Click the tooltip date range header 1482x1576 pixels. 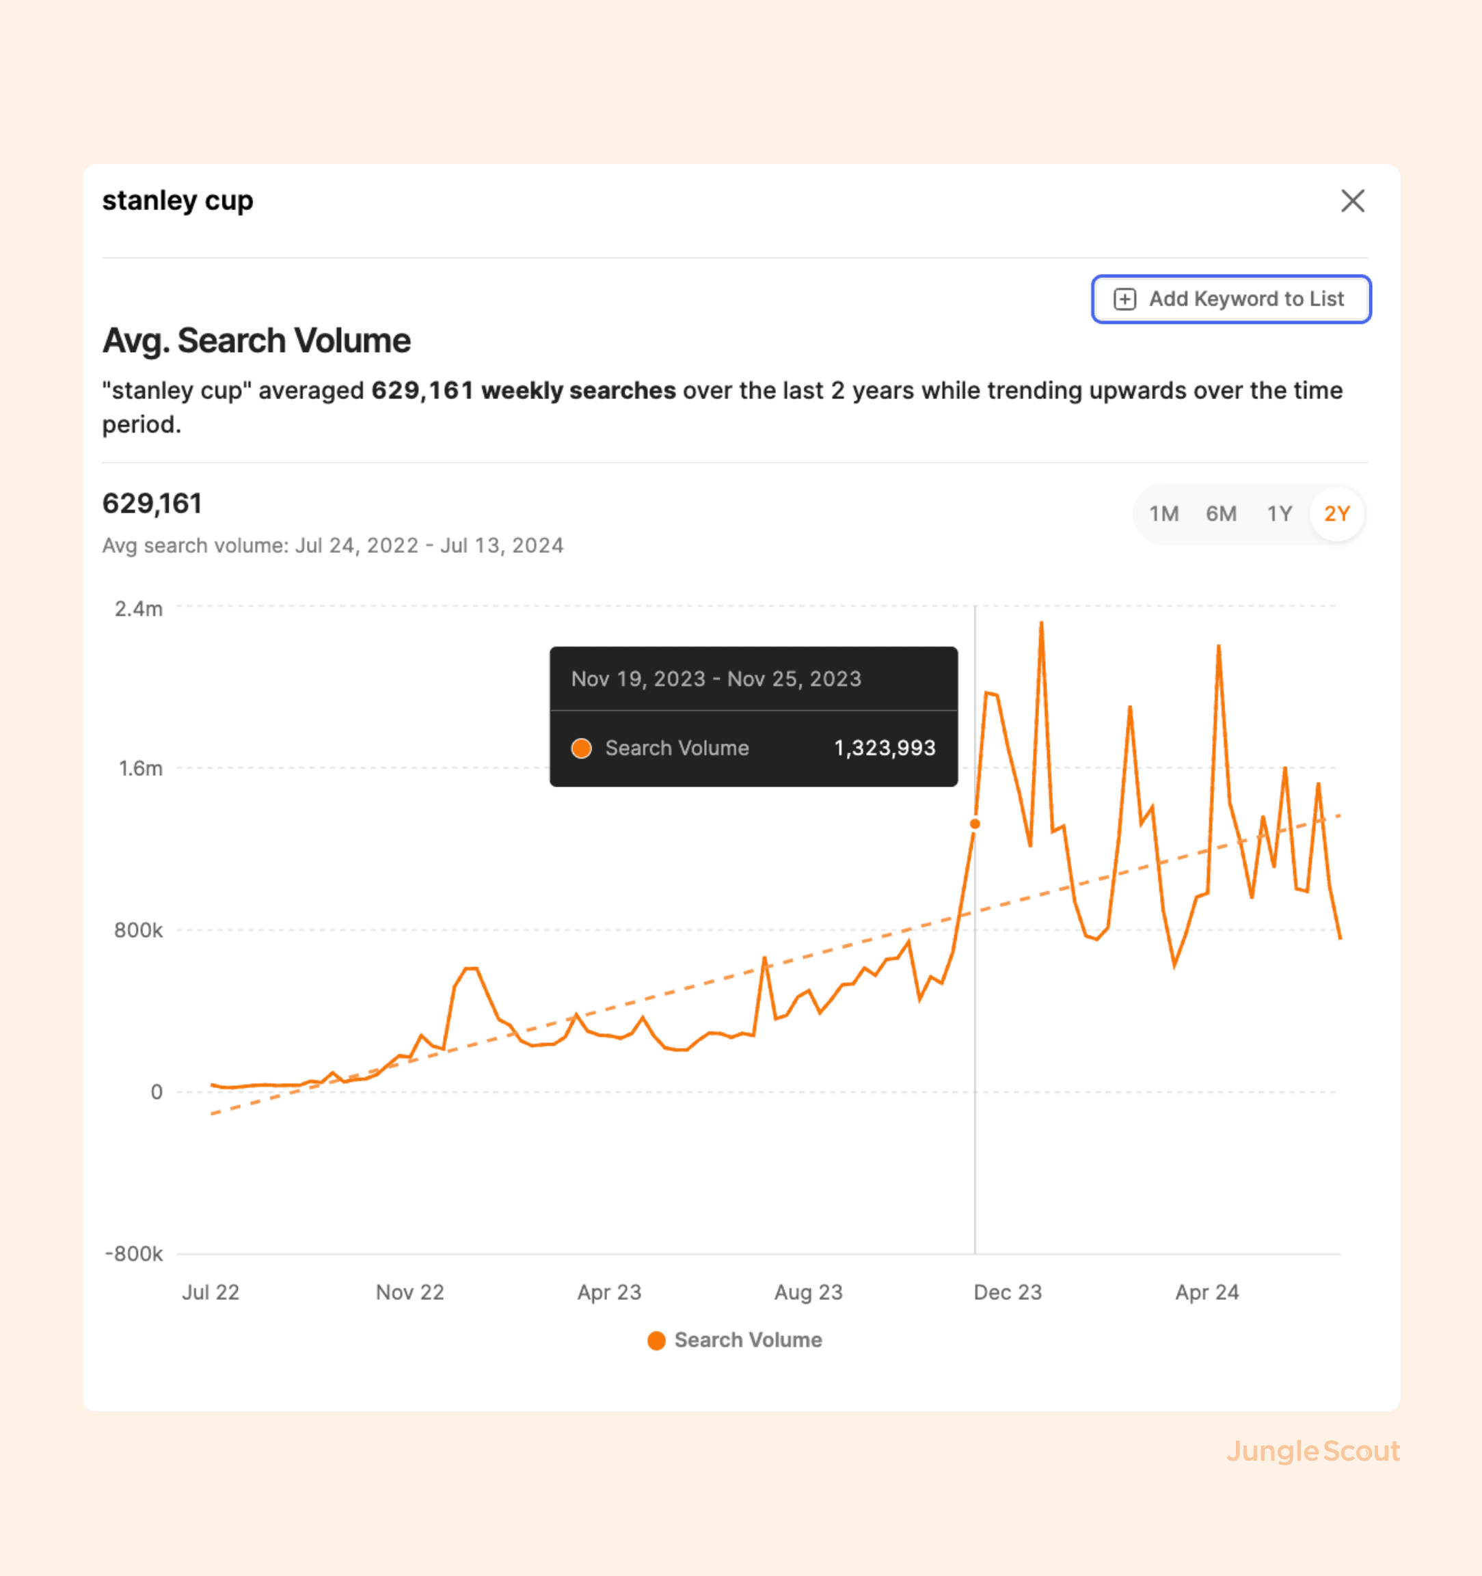[715, 679]
